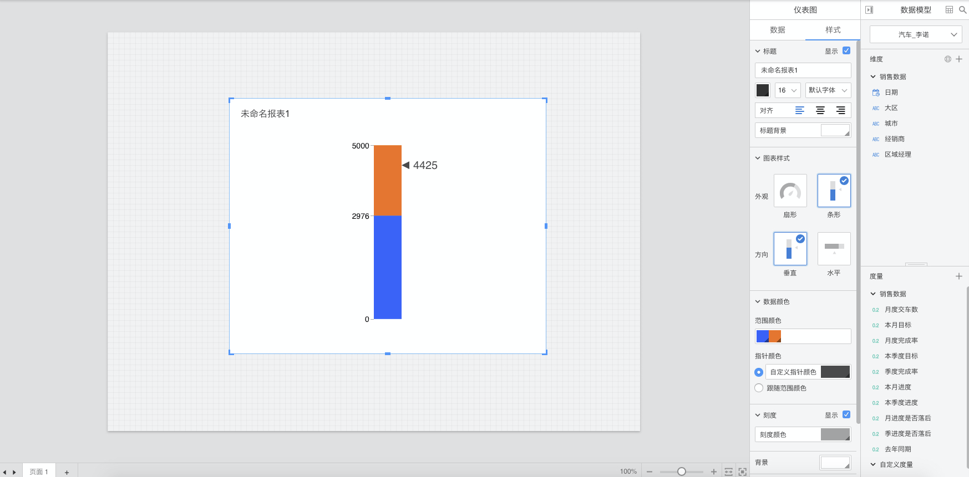Open the 刻度颜色 gray color swatch
The width and height of the screenshot is (969, 477).
(x=835, y=434)
